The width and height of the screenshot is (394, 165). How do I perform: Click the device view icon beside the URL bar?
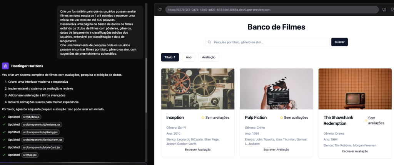[384, 10]
